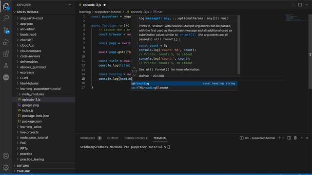Switch to the Debug Console tab
Viewport: 312px width, 175px height.
[136, 138]
